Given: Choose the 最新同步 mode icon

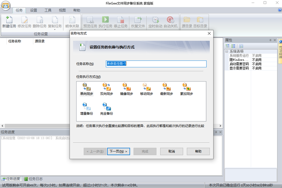Looking at the screenshot, I should [166, 89].
